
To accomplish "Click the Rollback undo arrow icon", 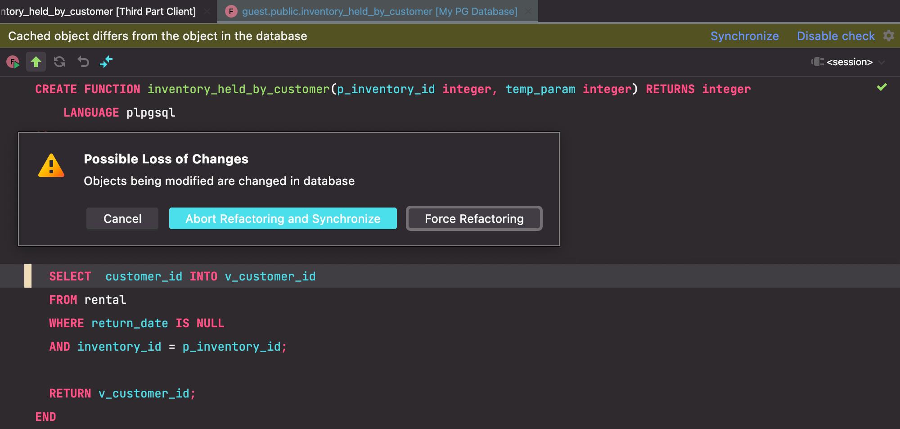I will coord(83,62).
